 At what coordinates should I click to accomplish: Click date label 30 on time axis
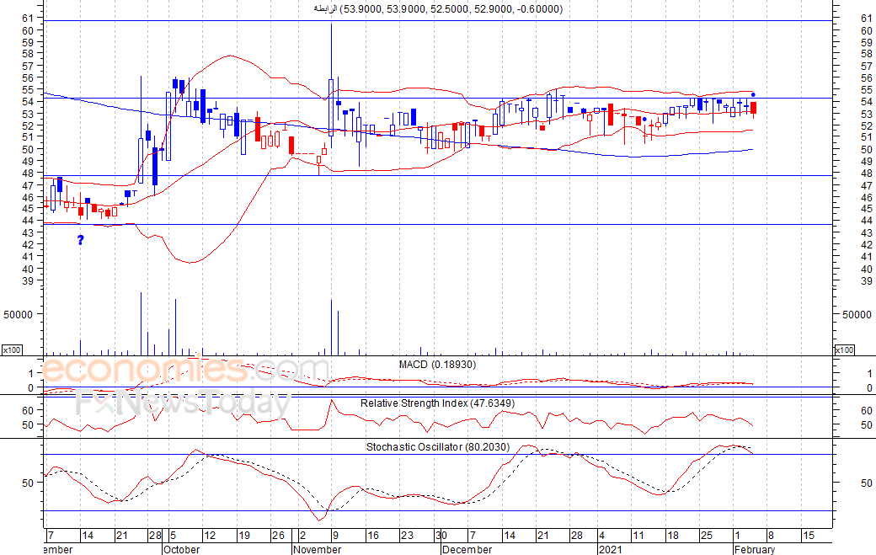click(441, 536)
